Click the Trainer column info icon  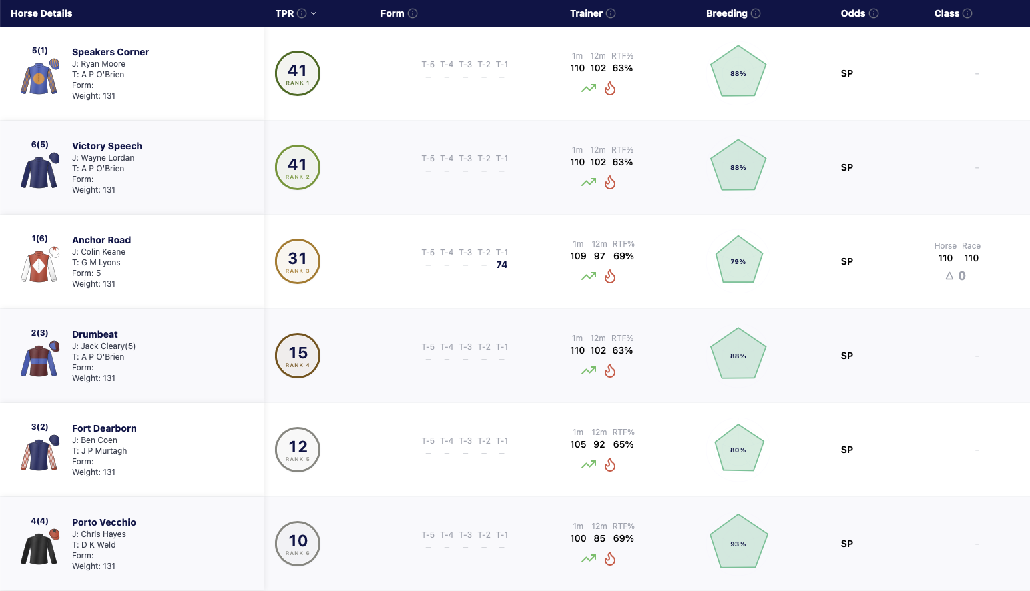pyautogui.click(x=611, y=13)
